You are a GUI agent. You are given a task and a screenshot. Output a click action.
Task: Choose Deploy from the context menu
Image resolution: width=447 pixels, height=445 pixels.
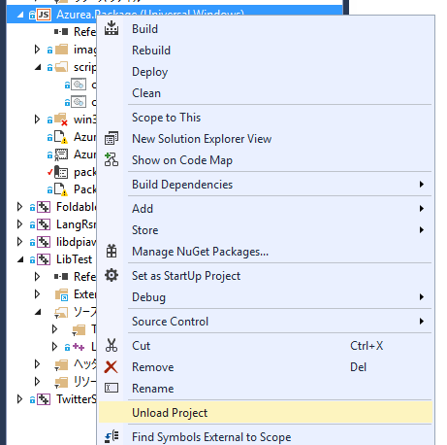(x=266, y=72)
